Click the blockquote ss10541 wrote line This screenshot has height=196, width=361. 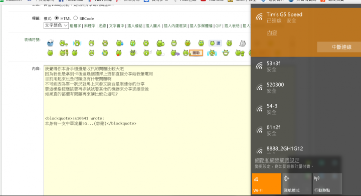pos(74,118)
